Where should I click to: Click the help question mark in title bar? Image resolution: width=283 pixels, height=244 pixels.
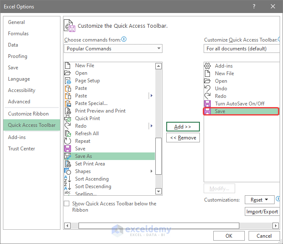254,6
